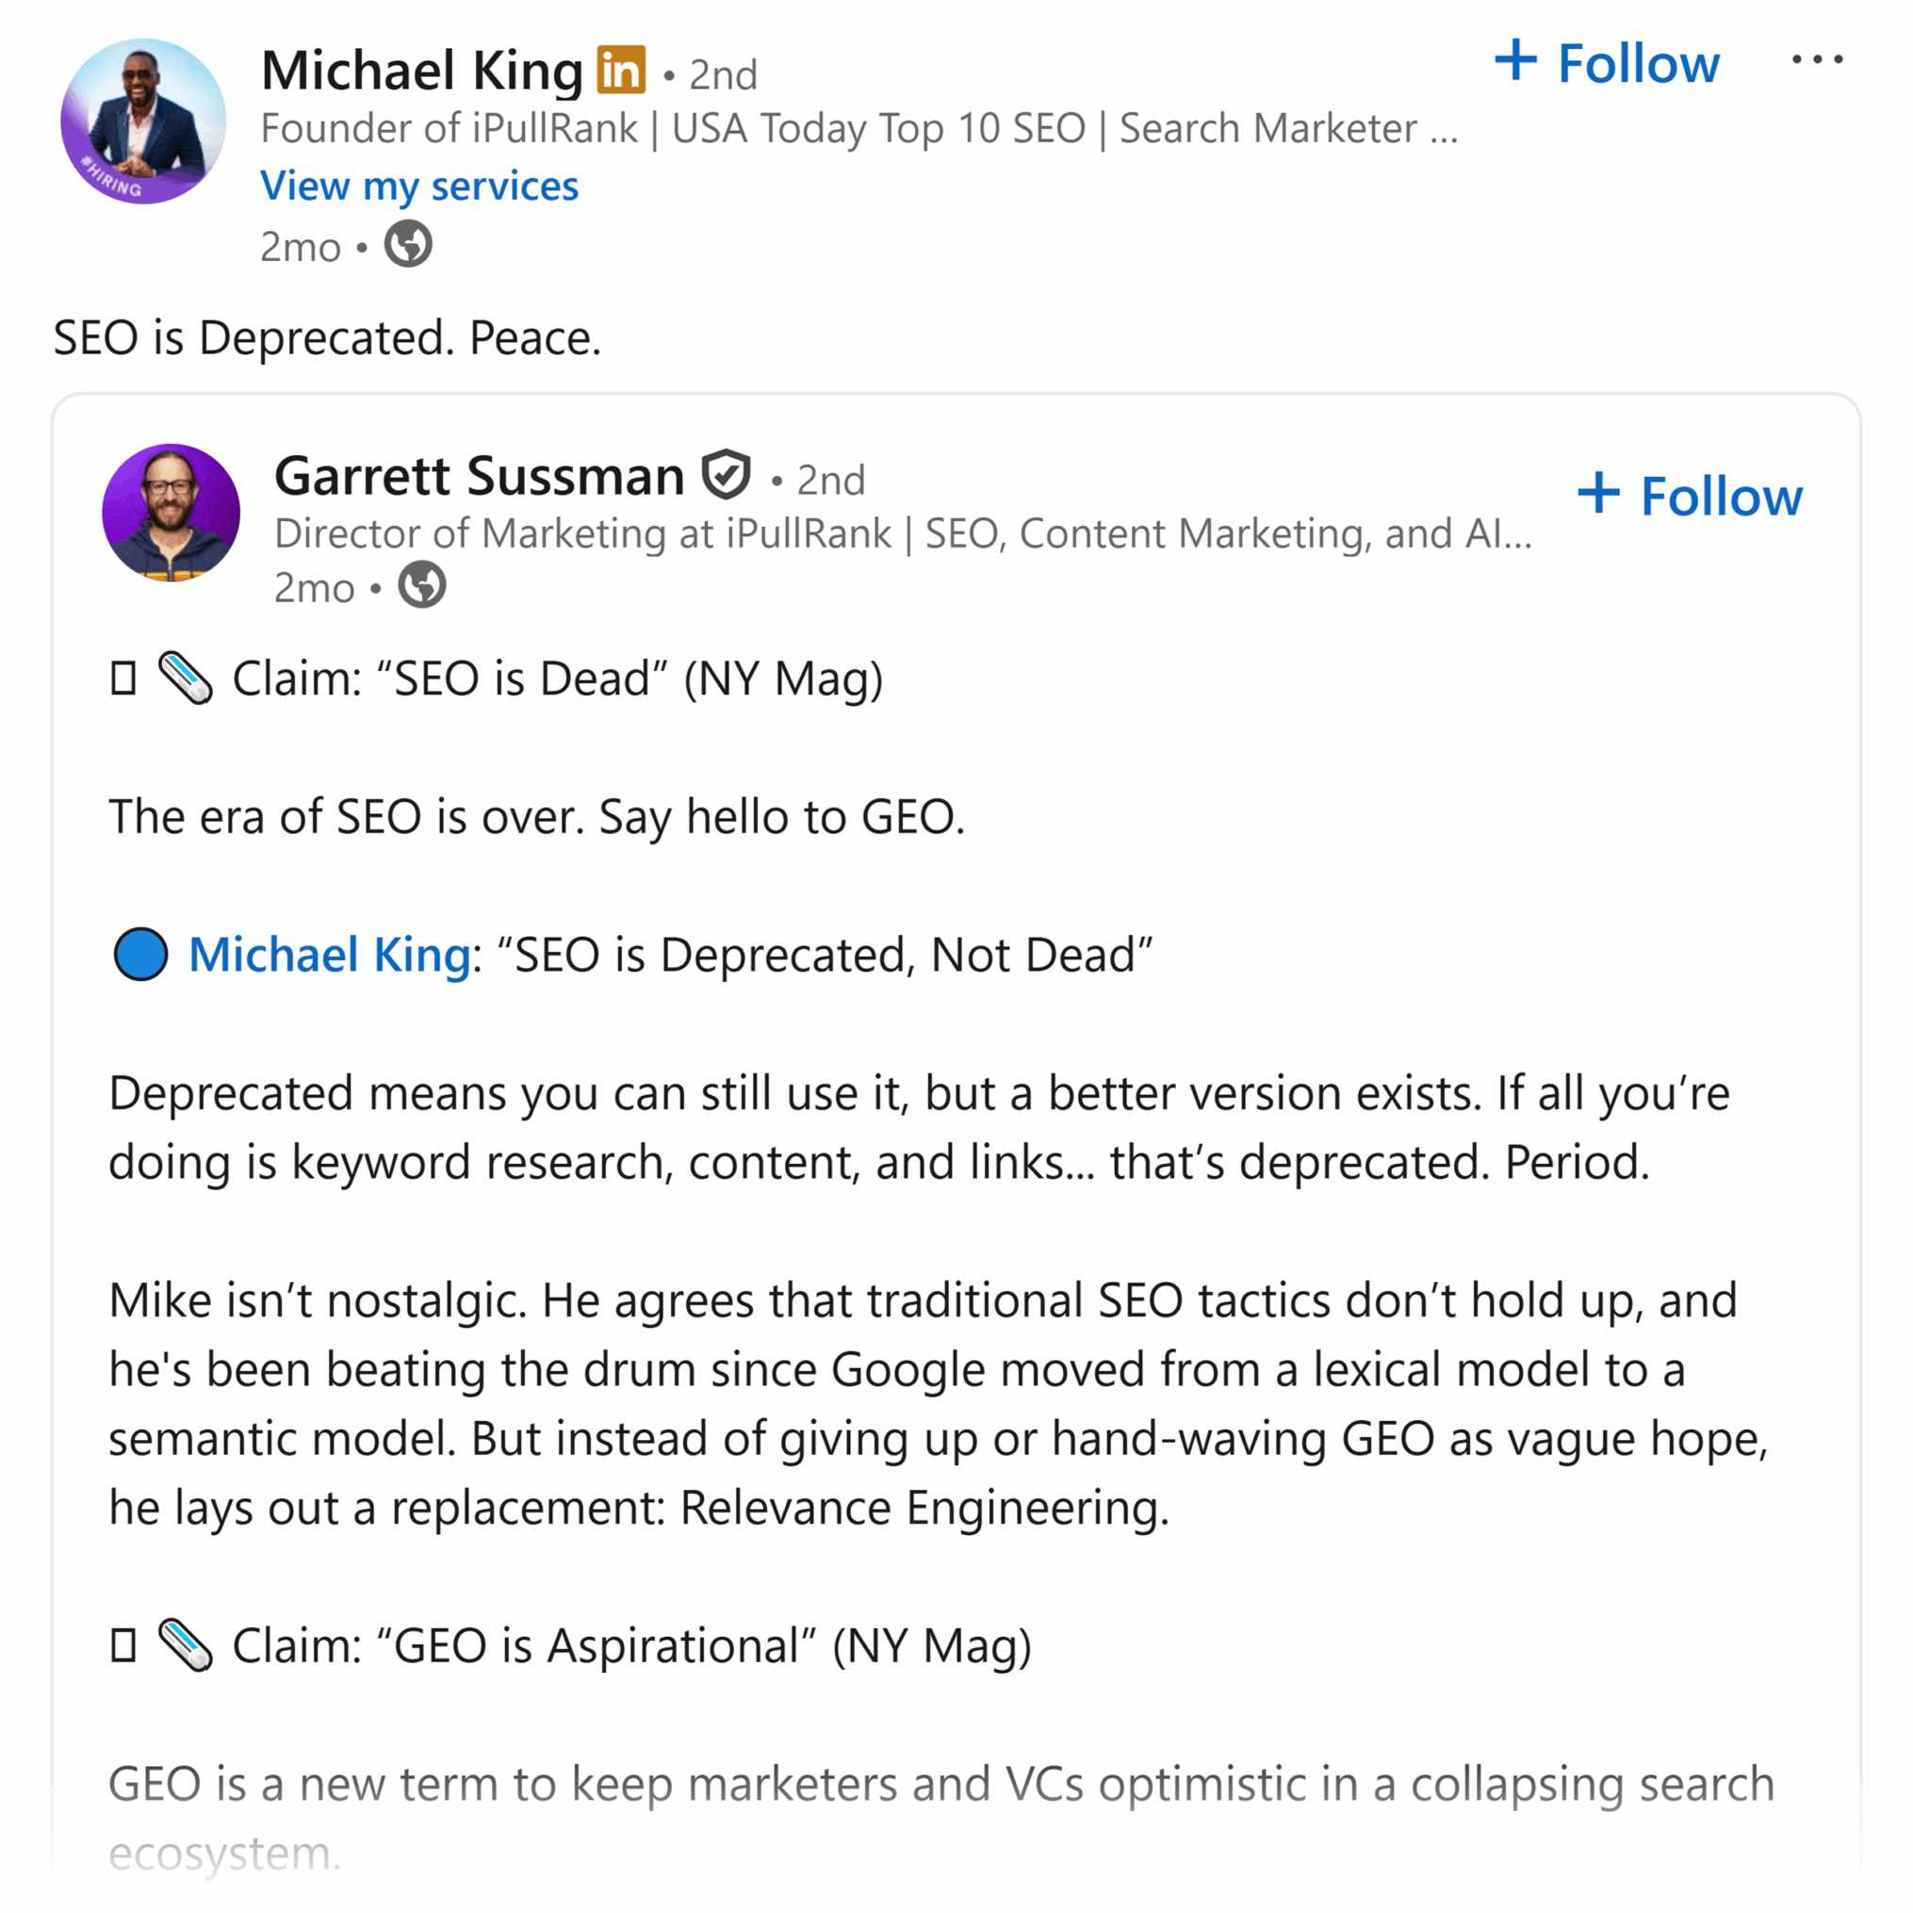Click the "SEO is Deprecated. Peace." post text

point(327,337)
